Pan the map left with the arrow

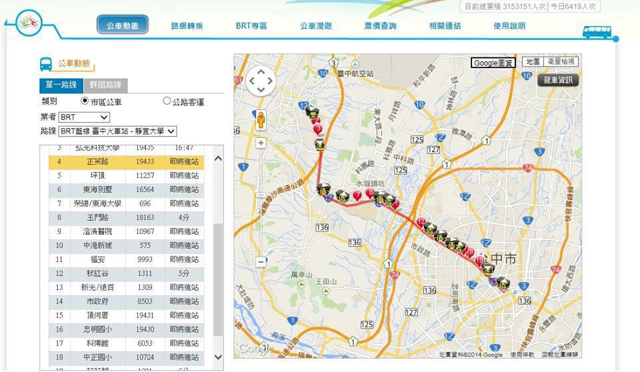(252, 81)
